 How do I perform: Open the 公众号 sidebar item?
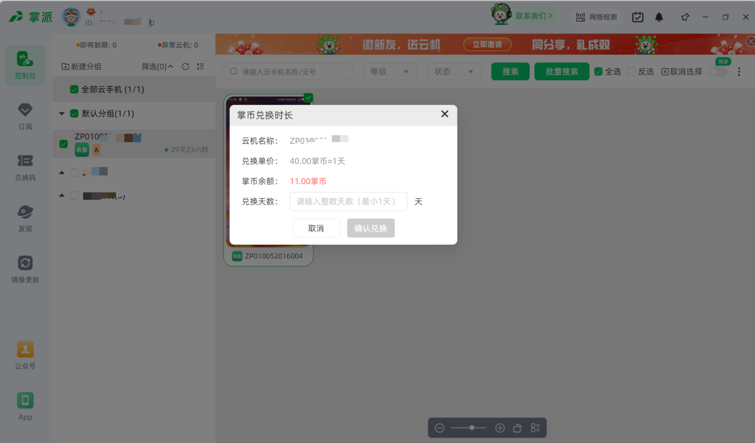coord(25,356)
